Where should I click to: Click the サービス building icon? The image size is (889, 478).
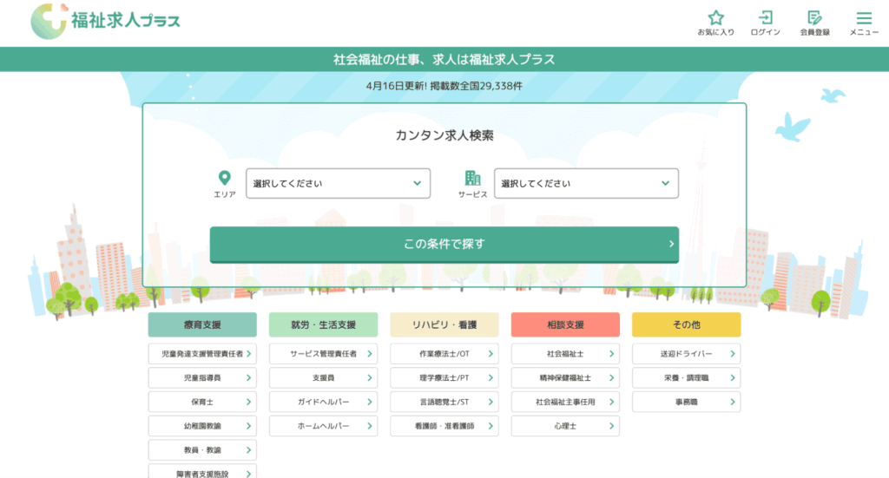point(472,178)
